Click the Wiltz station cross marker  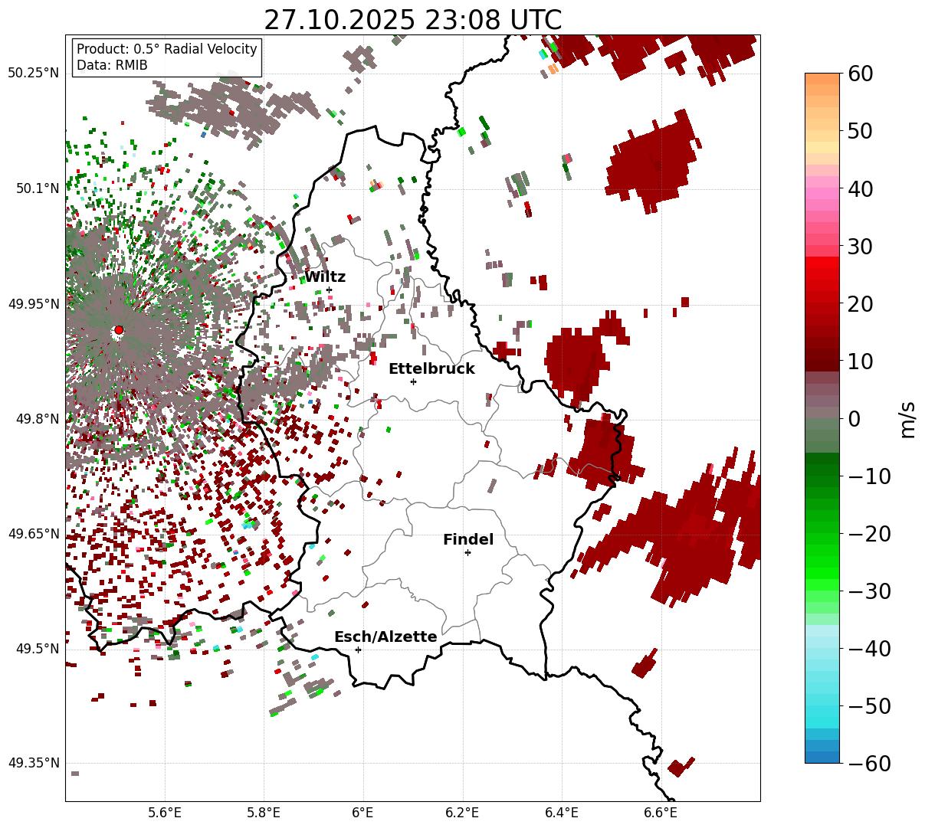(330, 290)
